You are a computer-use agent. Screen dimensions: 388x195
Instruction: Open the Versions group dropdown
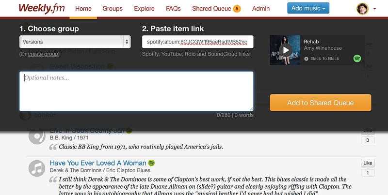click(75, 42)
